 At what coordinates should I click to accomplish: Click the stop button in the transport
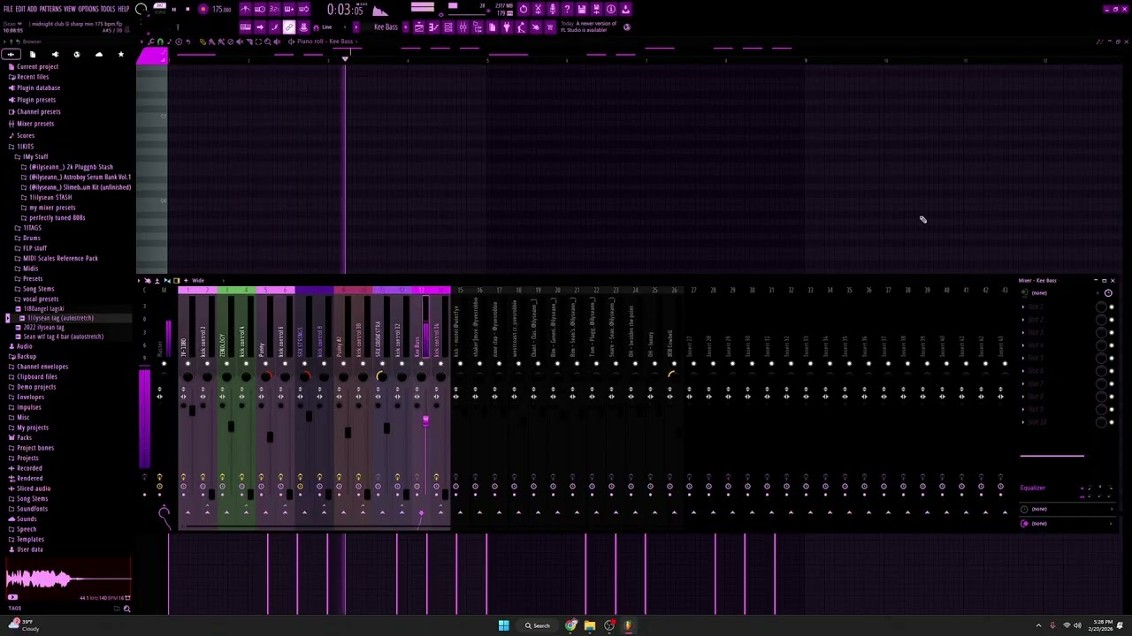click(x=187, y=10)
